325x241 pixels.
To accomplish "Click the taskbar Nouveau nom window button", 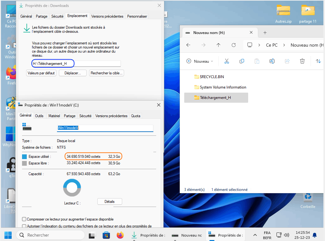I will [186, 235].
